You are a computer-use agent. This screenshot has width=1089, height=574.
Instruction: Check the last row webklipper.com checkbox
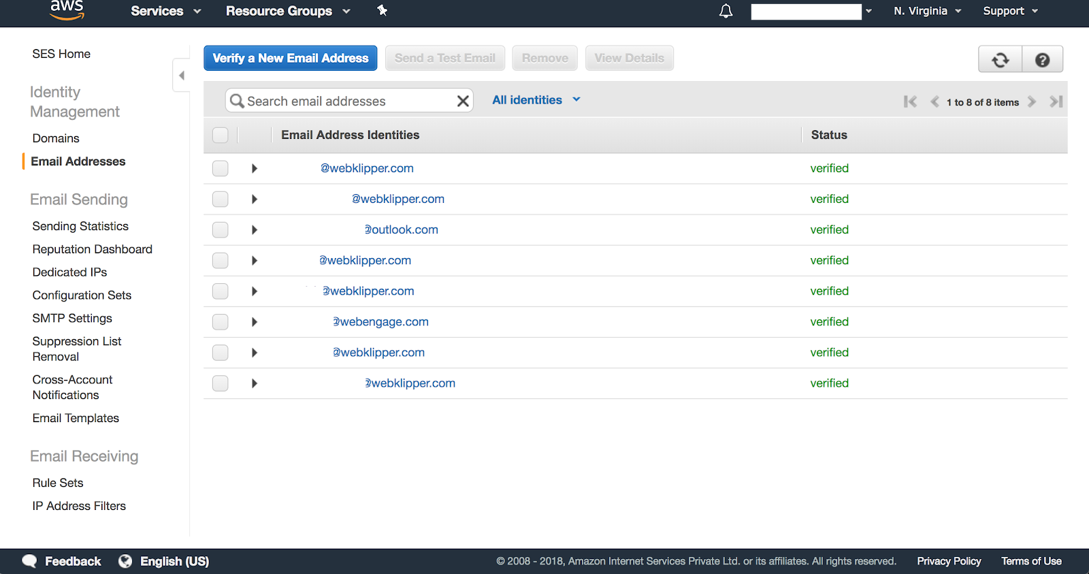[x=221, y=383]
